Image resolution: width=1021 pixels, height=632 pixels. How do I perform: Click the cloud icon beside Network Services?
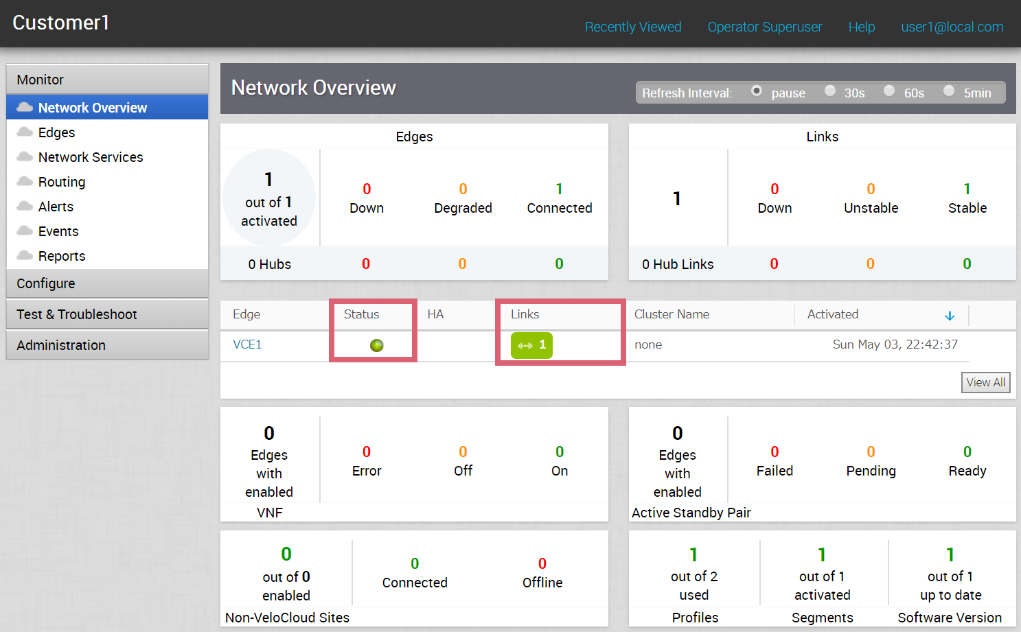click(x=25, y=156)
